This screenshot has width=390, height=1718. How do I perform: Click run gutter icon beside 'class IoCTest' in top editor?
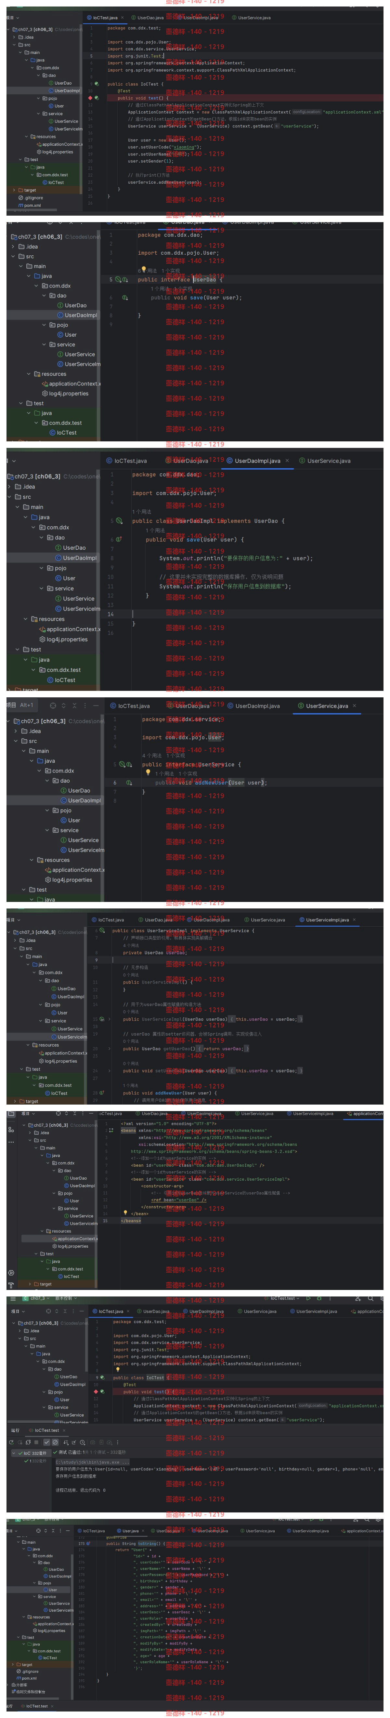[x=97, y=84]
